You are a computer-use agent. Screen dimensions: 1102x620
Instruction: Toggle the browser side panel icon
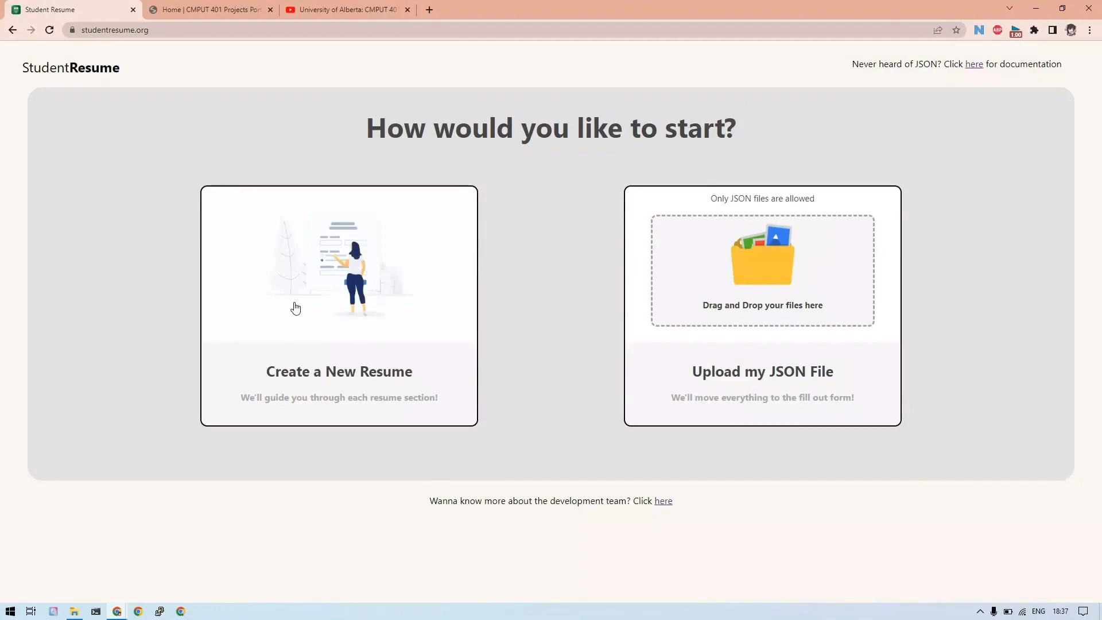[1053, 30]
